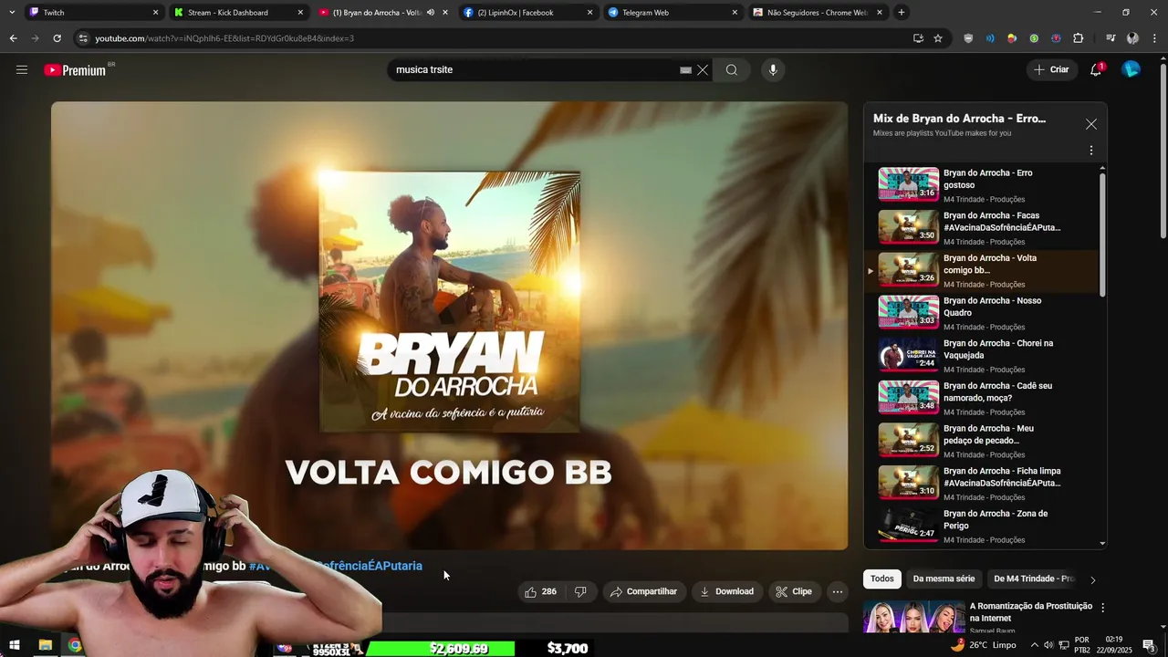Bookmark this page with star icon

tap(938, 38)
